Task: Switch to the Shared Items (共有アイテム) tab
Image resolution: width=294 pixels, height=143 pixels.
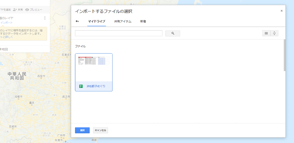Action: [123, 21]
